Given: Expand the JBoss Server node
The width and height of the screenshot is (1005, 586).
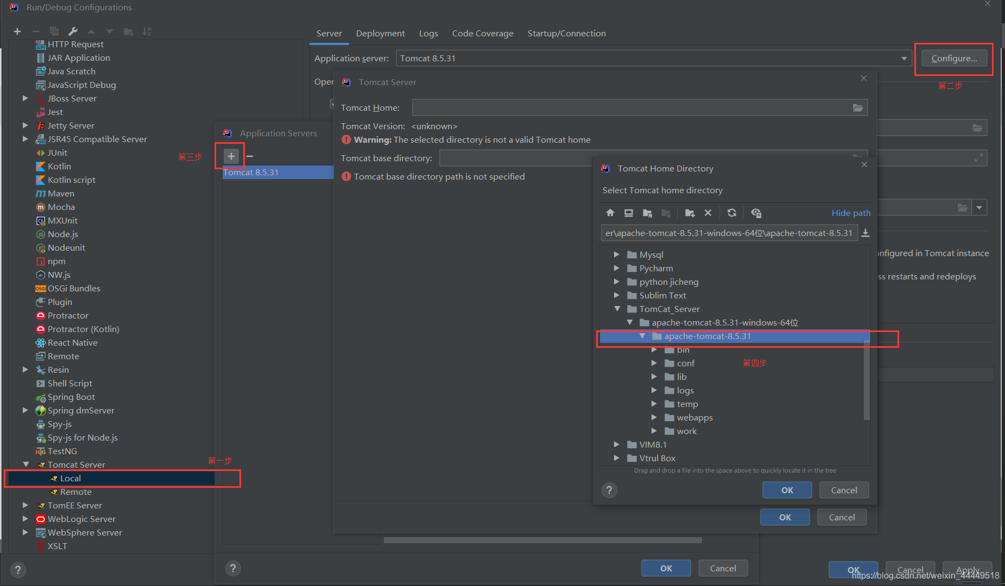Looking at the screenshot, I should (x=25, y=98).
